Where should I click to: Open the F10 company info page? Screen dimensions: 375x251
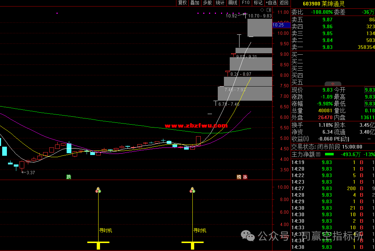(246, 3)
